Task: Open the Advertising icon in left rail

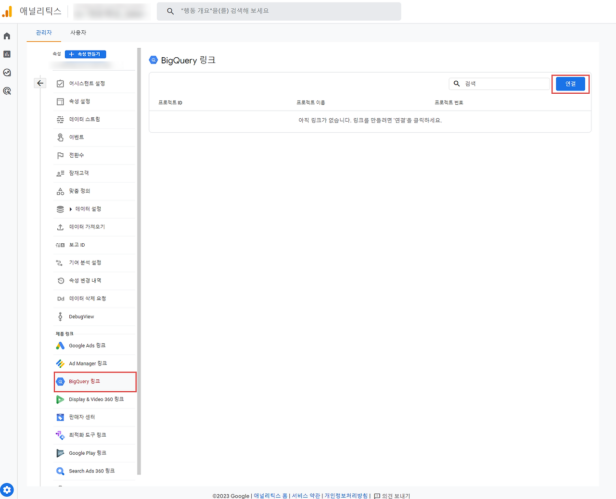Action: click(7, 91)
